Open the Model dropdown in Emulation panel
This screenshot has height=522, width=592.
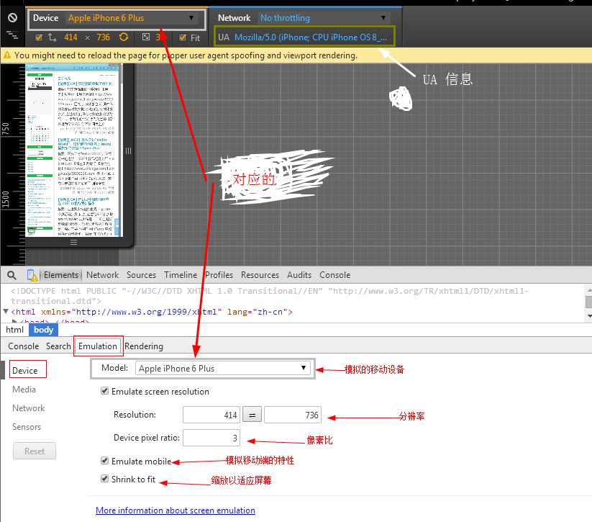click(x=223, y=368)
